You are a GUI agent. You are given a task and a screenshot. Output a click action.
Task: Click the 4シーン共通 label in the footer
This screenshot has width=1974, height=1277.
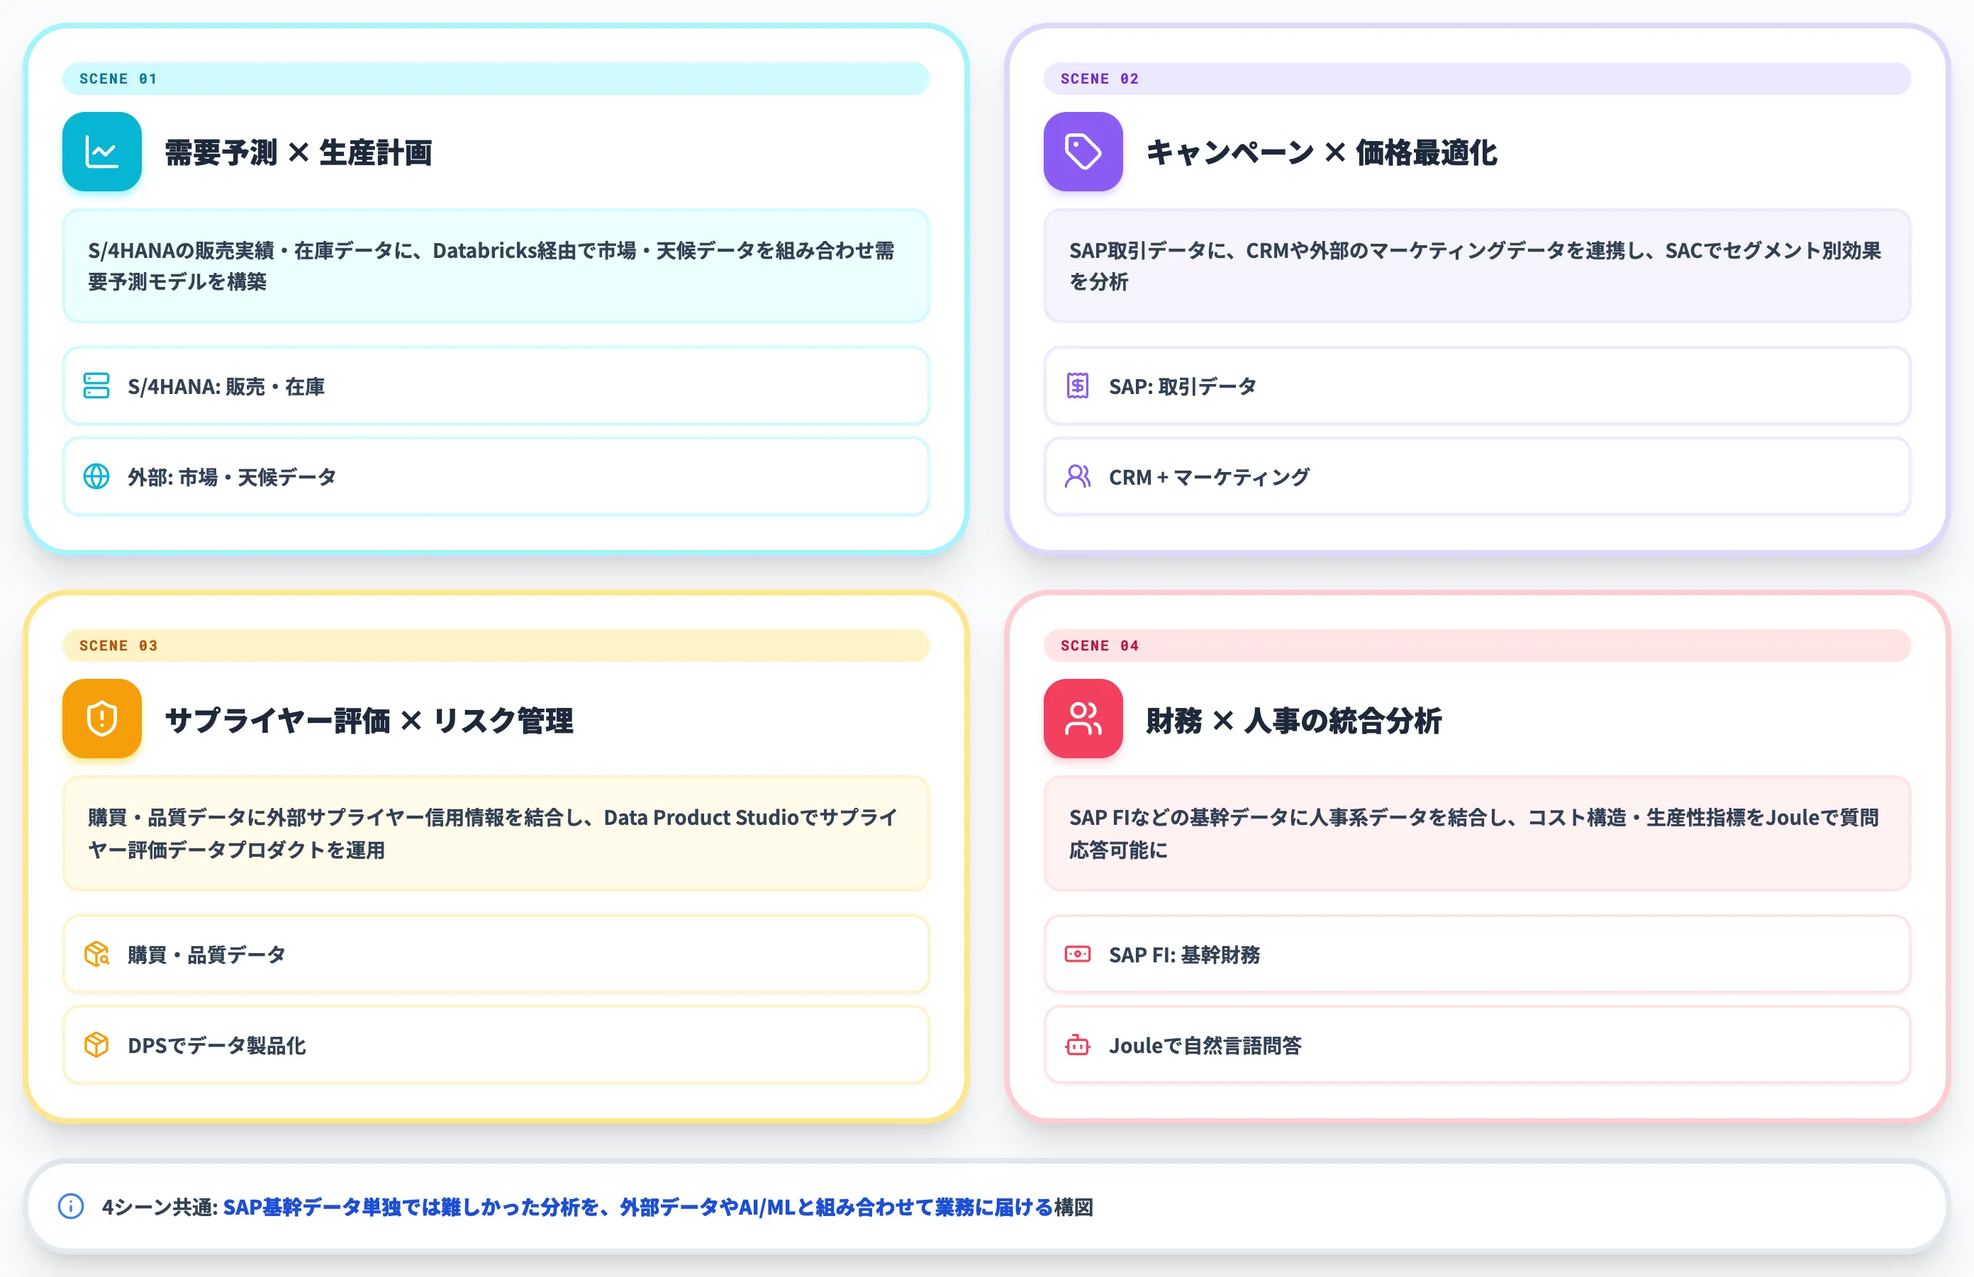click(x=160, y=1208)
